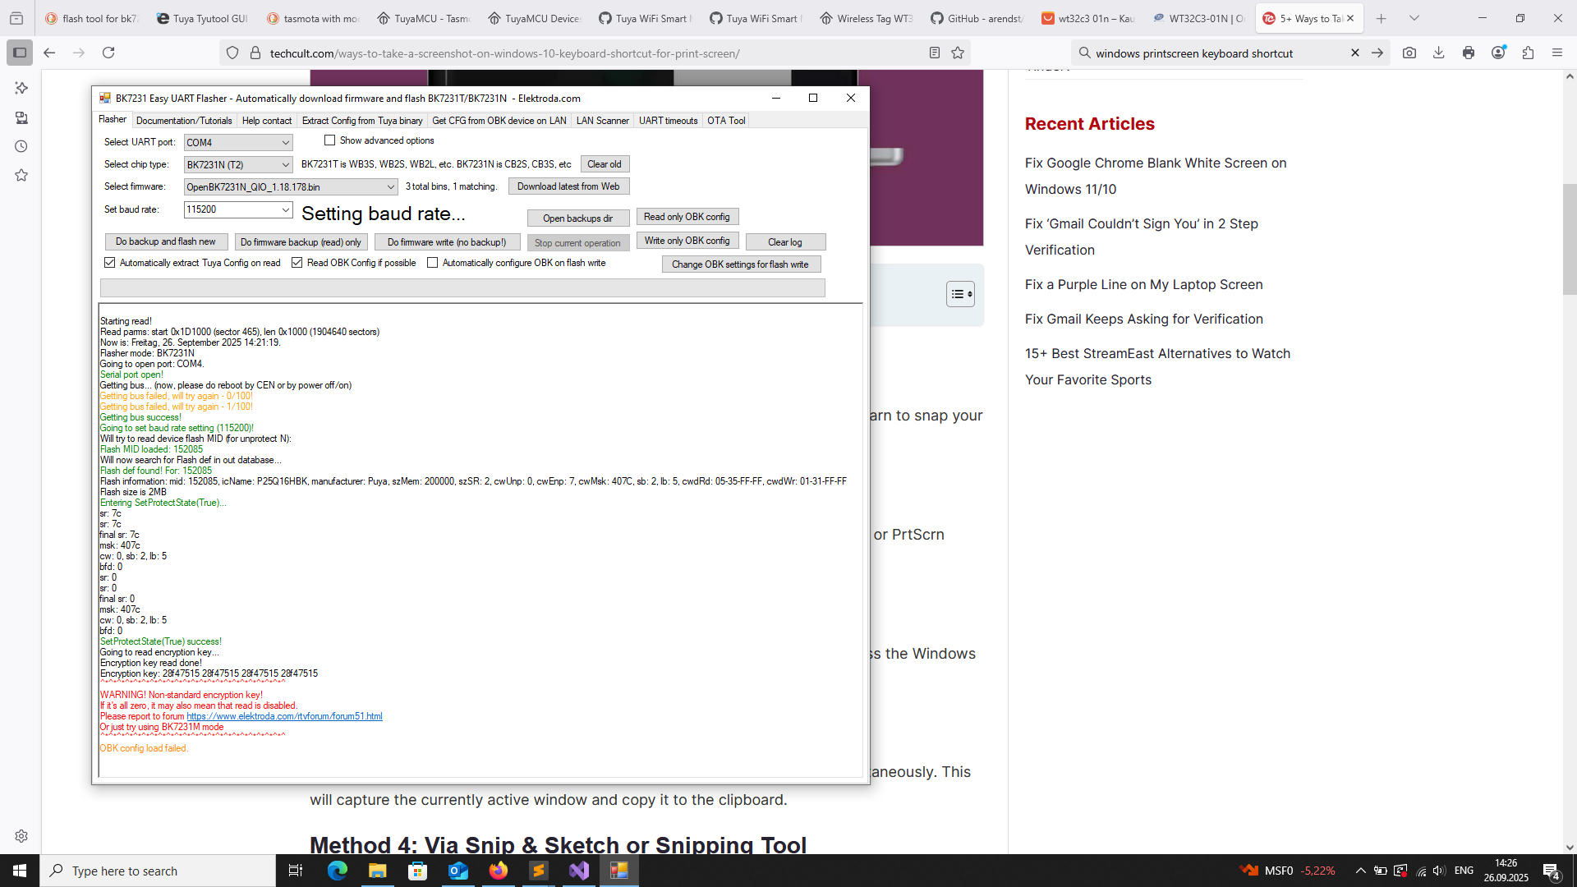
Task: Open Visual Studio from the taskbar
Action: (579, 871)
